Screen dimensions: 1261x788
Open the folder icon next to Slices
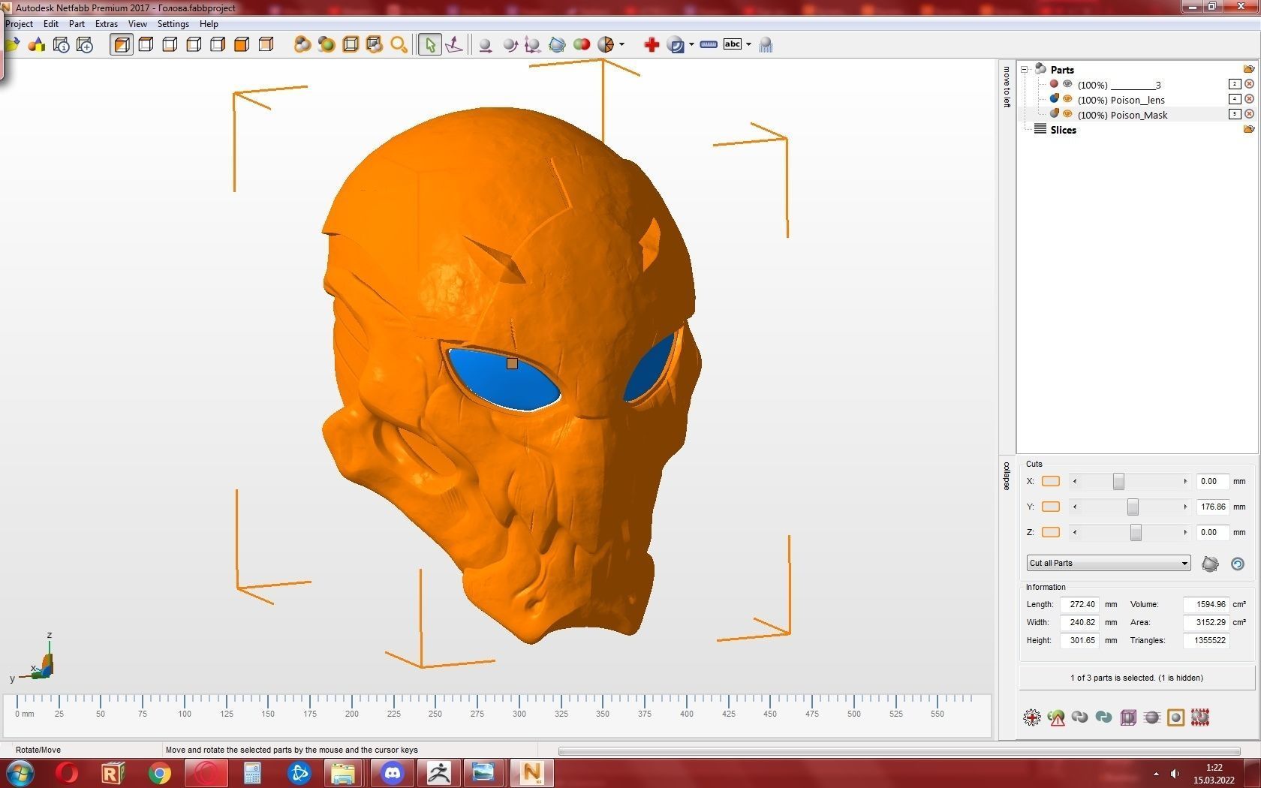(x=1249, y=129)
